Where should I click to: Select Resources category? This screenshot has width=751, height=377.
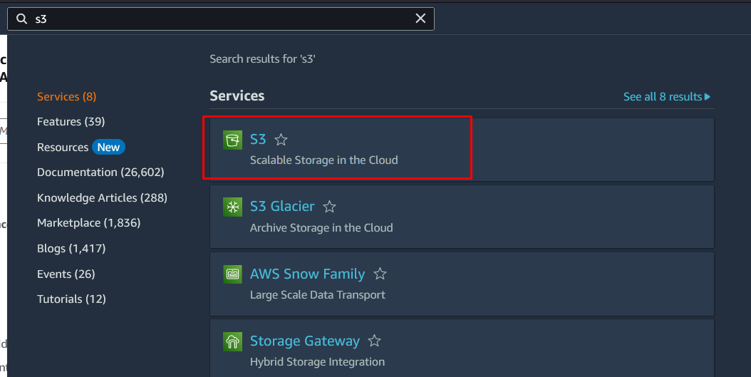pos(63,147)
